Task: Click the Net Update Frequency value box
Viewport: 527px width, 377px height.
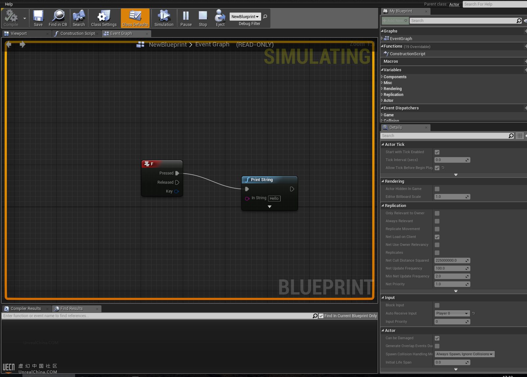Action: (452, 269)
